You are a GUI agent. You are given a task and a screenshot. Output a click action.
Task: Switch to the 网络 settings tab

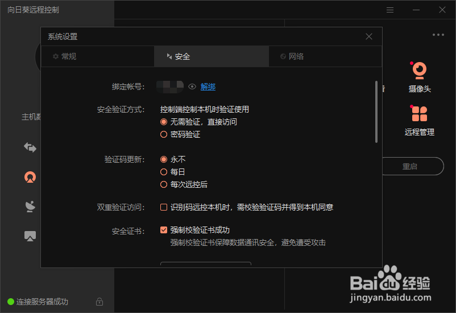325,56
